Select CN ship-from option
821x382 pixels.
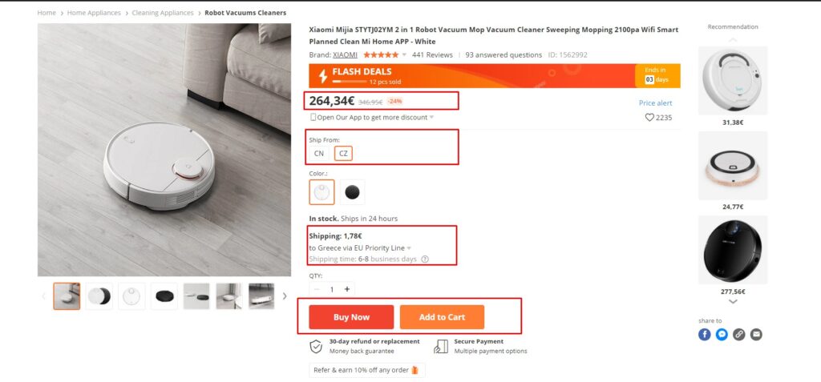click(319, 154)
